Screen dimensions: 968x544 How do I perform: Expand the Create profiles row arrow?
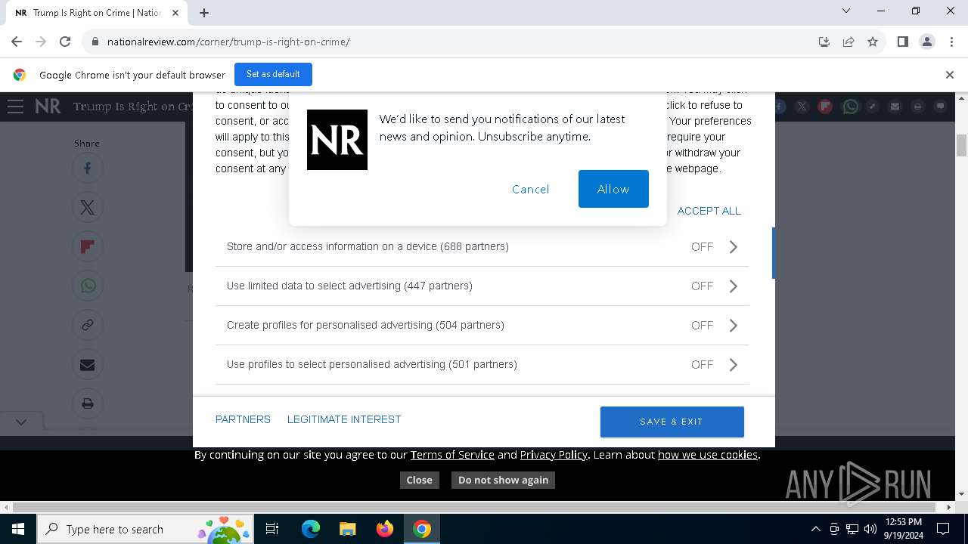click(733, 326)
